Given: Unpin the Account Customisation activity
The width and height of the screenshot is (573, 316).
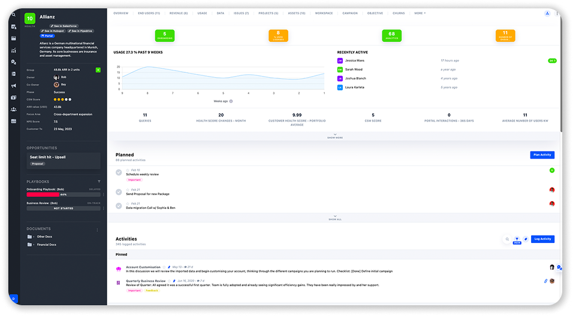Looking at the screenshot, I should click(x=169, y=267).
